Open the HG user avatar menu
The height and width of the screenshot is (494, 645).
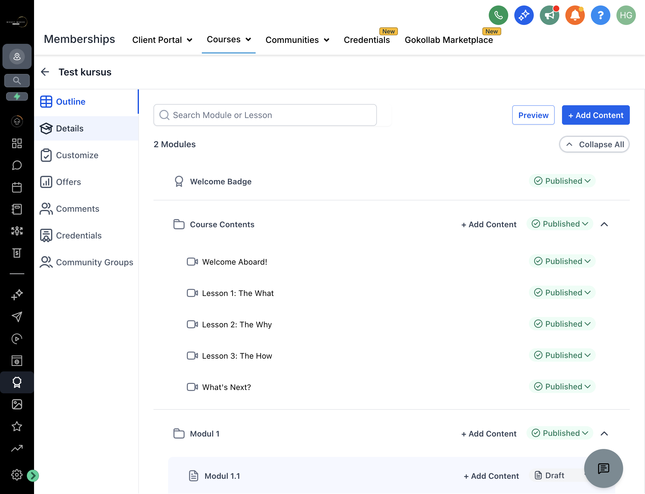click(x=626, y=15)
